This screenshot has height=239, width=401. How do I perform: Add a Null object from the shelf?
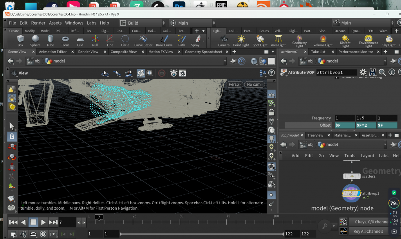tap(95, 41)
